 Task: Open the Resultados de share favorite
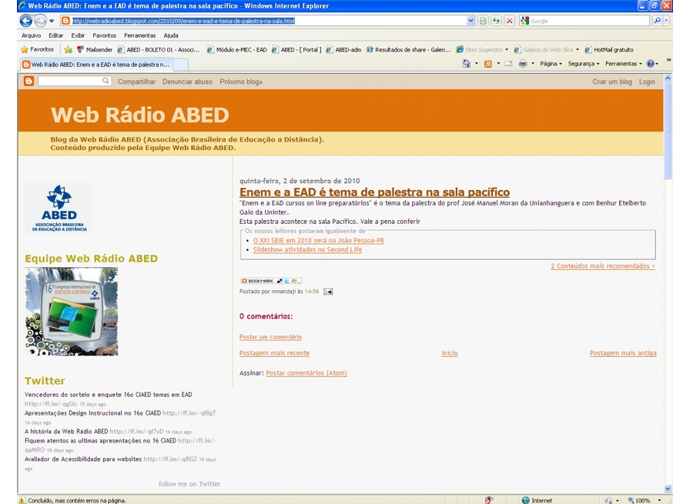click(408, 49)
